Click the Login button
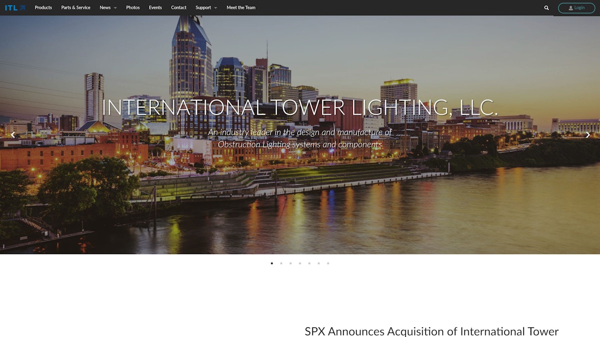Image resolution: width=600 pixels, height=337 pixels. pos(576,8)
